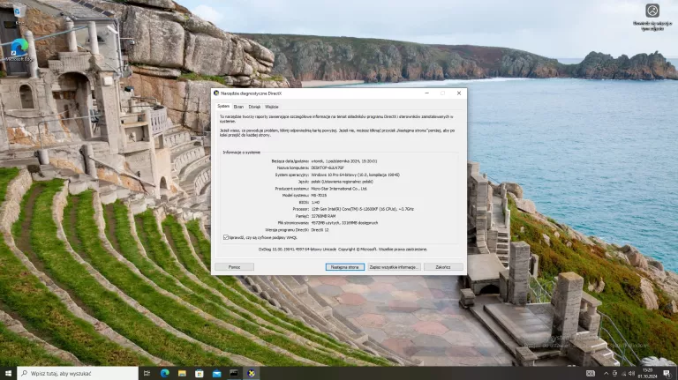Open the Mail app on the taskbar
The width and height of the screenshot is (678, 380).
pos(216,373)
